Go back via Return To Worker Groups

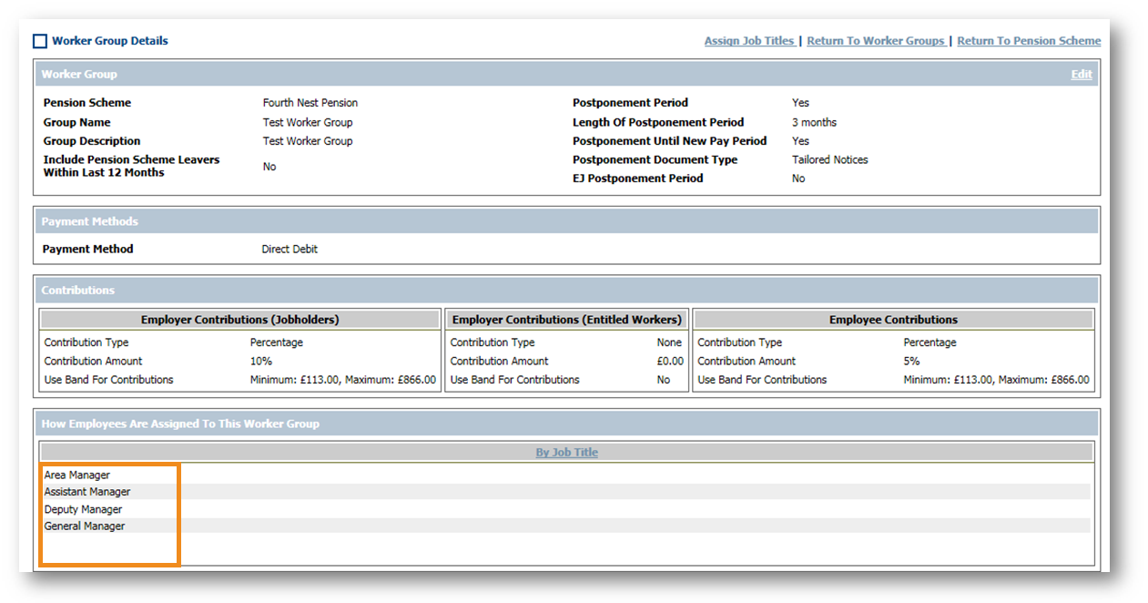(875, 41)
